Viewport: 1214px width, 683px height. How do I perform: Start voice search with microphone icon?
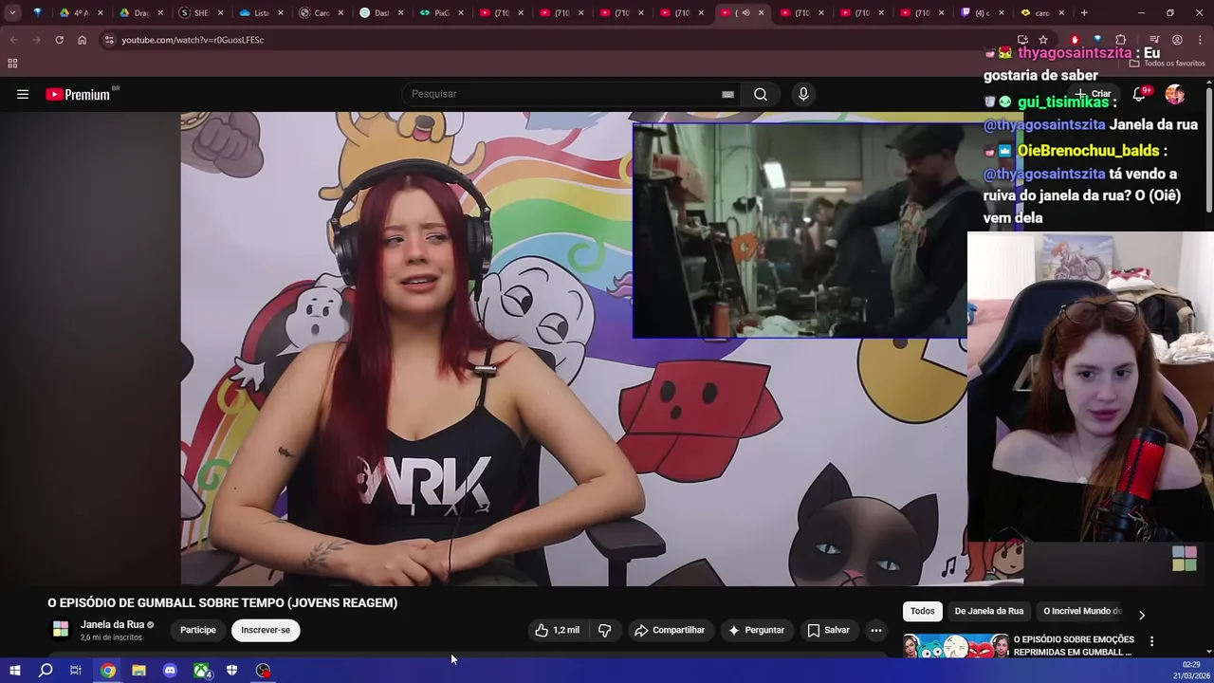[x=803, y=94]
